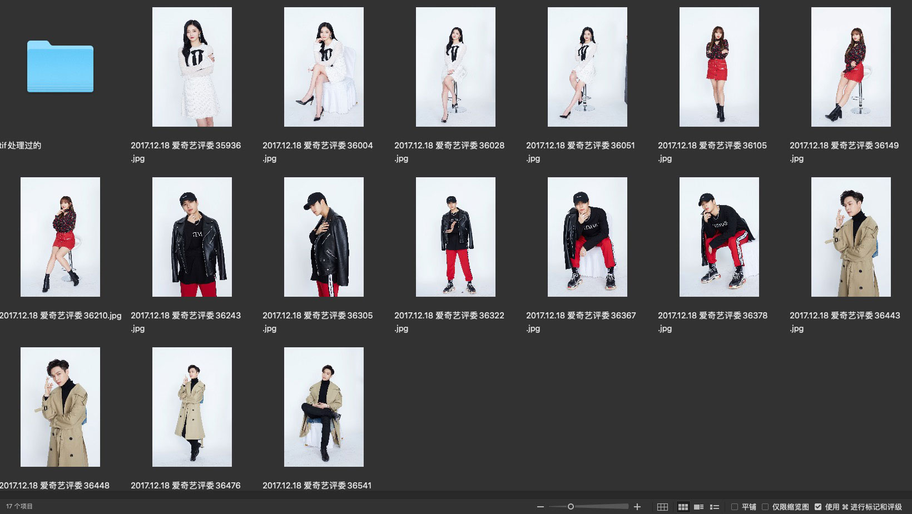Select thumbnail 爱奇艺评委 36541.jpg

coord(324,407)
